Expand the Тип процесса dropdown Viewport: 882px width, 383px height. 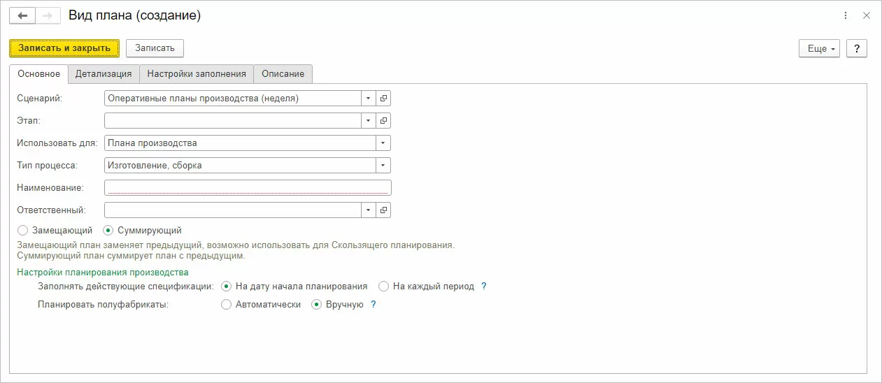(x=383, y=166)
